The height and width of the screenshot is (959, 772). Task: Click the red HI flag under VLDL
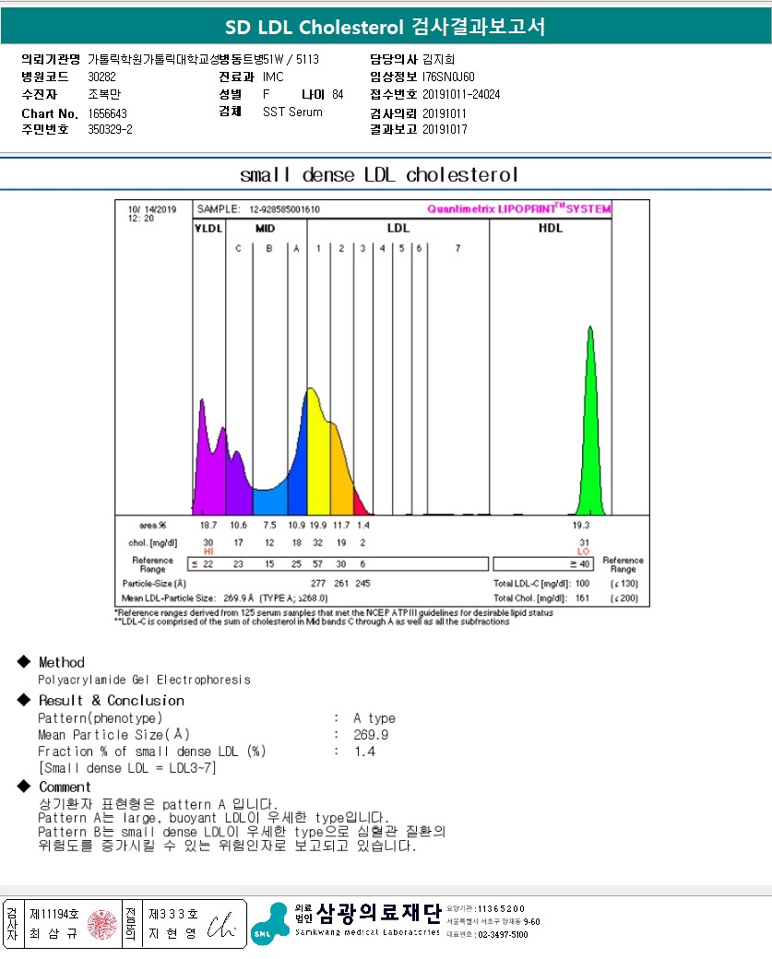[208, 551]
